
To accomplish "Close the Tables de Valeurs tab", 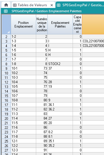I will pos(52,5).
